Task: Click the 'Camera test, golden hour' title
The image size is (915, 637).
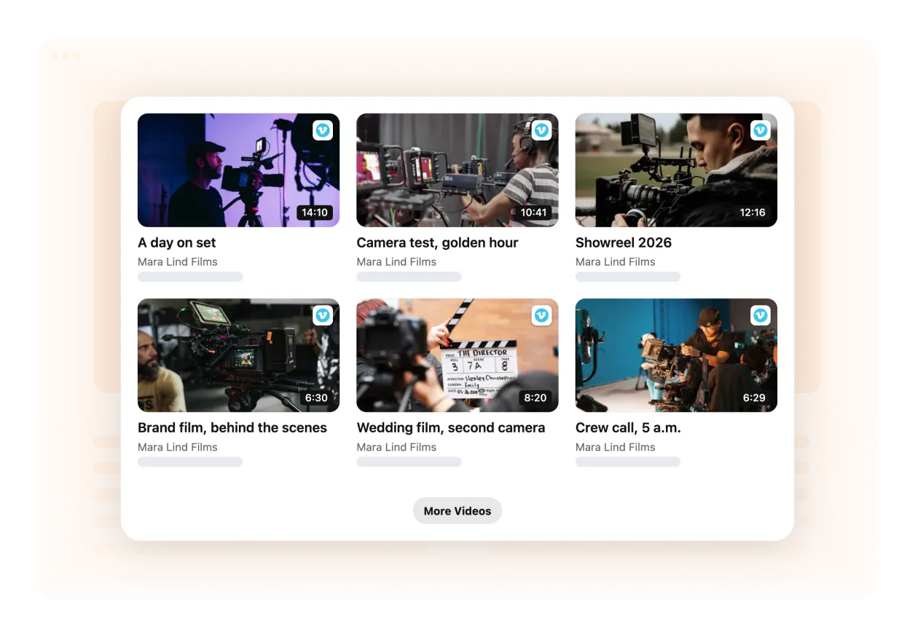Action: (437, 243)
